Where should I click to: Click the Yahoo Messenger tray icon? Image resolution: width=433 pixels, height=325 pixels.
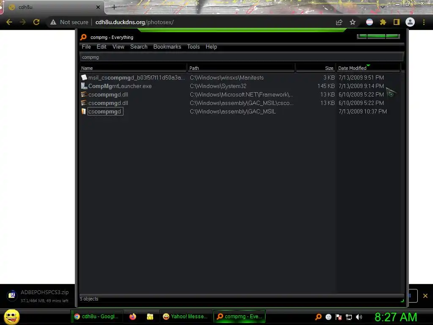click(x=328, y=317)
